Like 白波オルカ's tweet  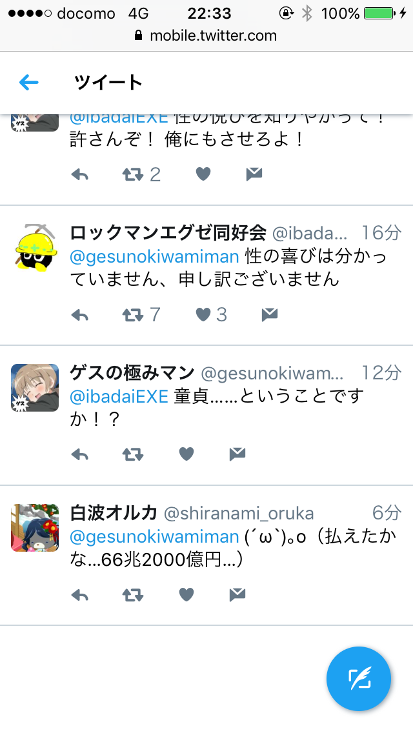point(186,595)
